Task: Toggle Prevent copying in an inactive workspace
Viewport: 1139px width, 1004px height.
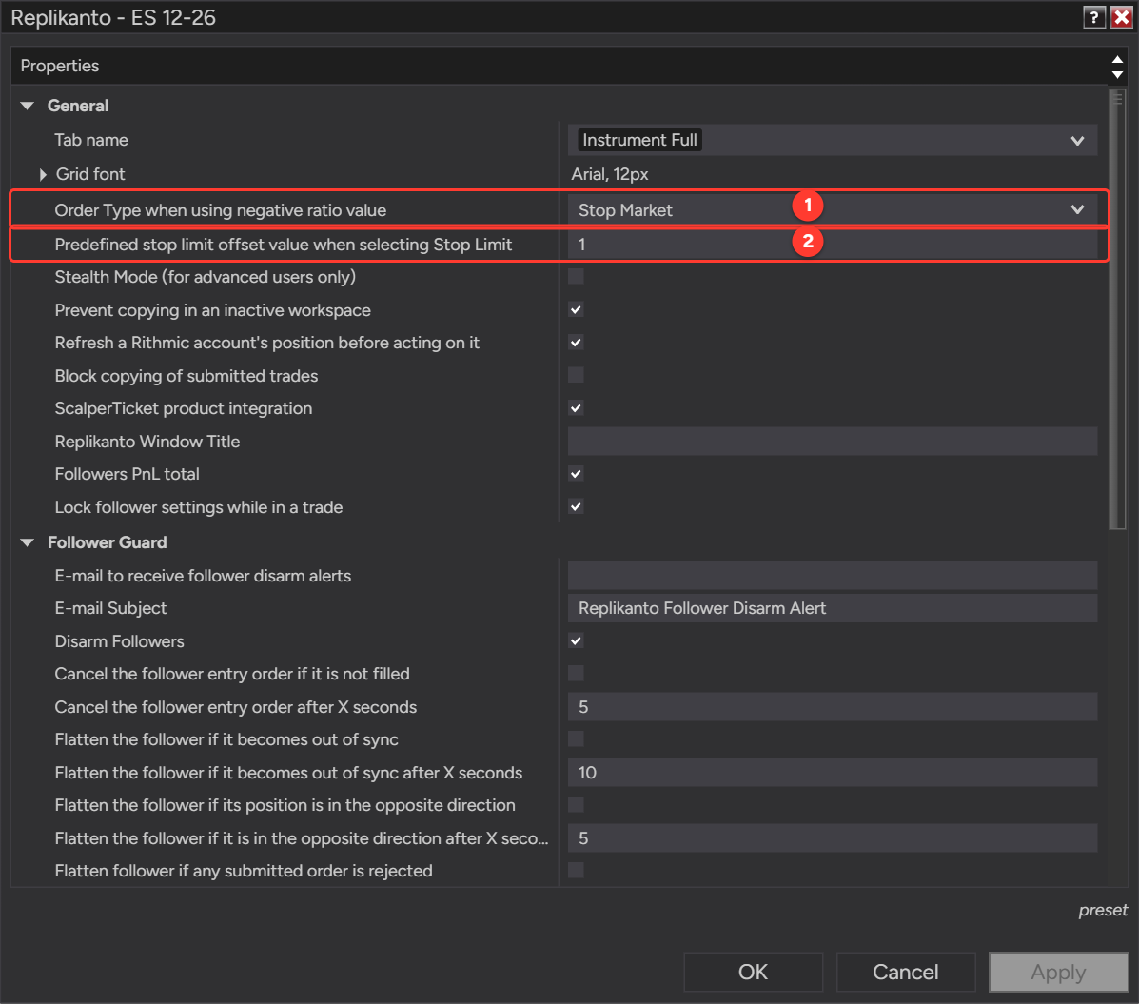Action: 576,310
